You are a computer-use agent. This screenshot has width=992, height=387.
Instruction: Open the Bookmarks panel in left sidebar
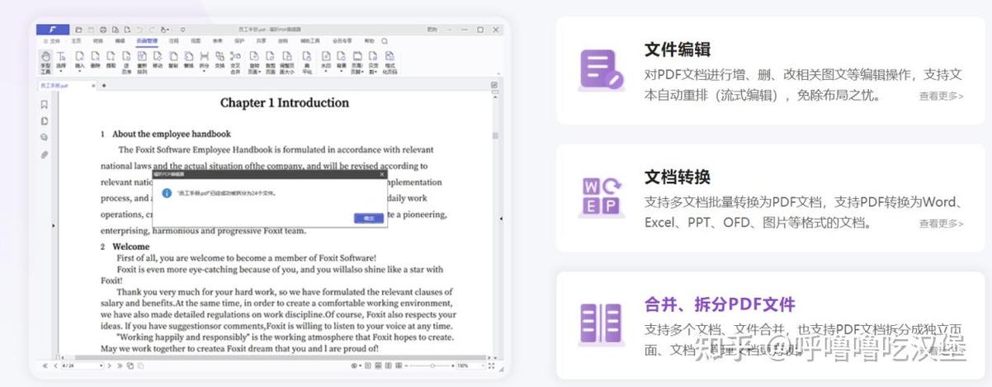44,105
